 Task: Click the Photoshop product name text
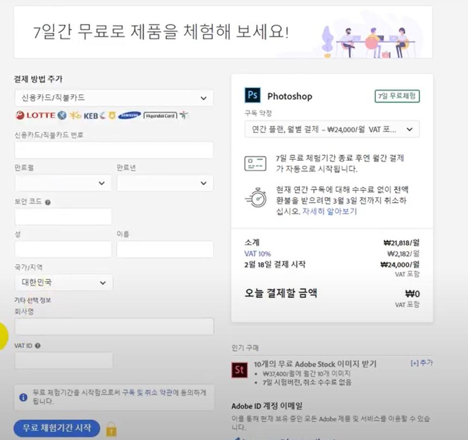tap(290, 96)
